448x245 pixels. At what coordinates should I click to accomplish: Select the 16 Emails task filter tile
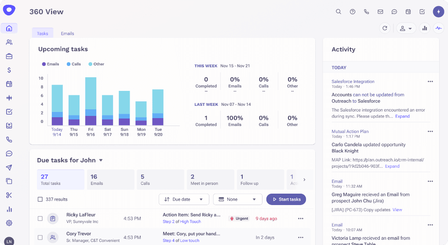[x=110, y=180]
